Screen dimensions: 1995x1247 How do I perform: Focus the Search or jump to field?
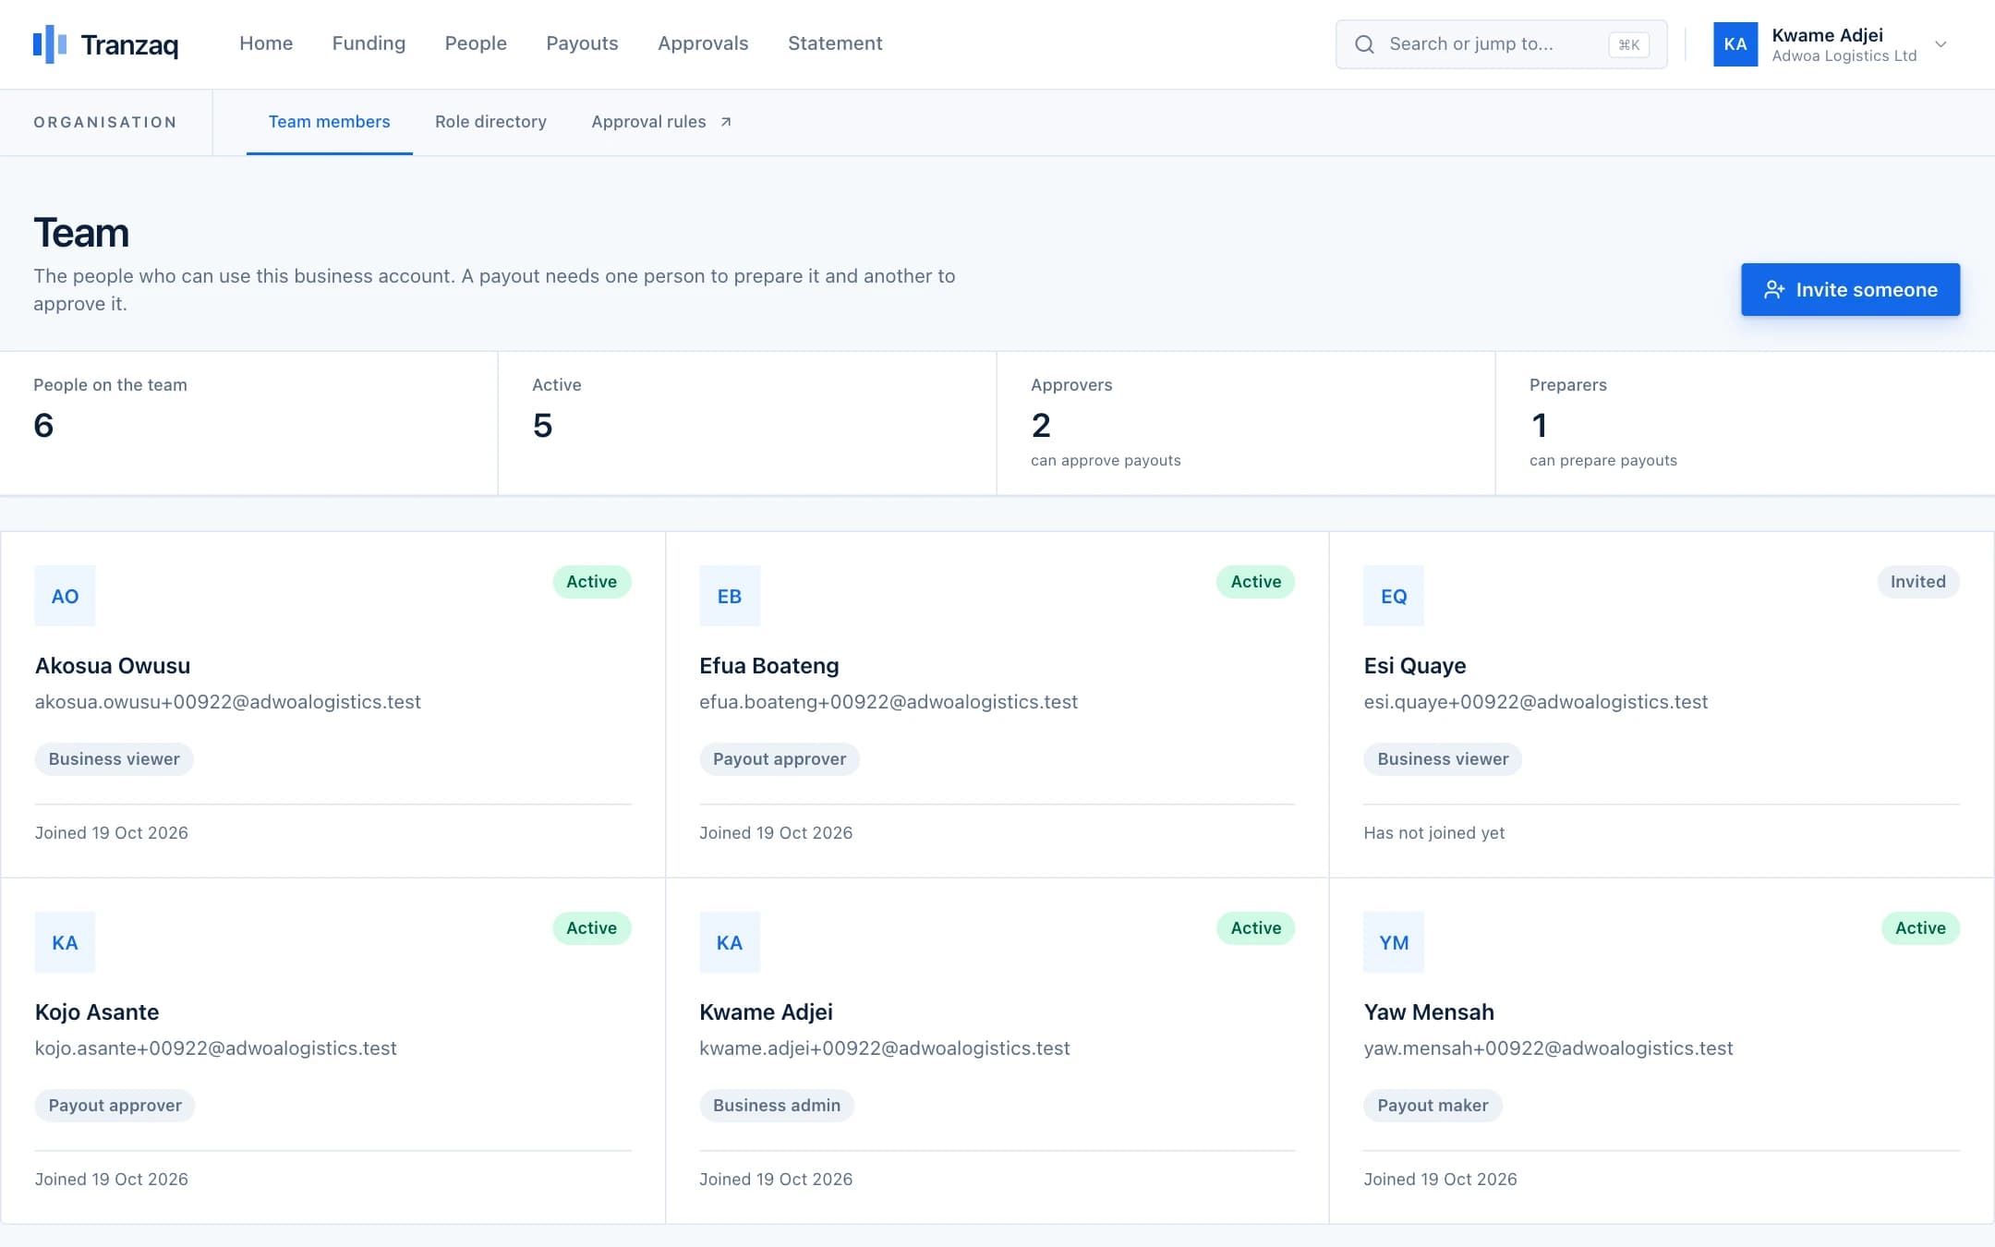click(x=1501, y=44)
